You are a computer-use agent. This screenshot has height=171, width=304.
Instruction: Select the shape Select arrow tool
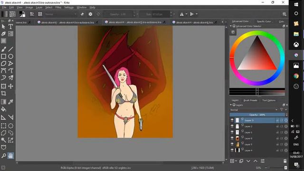[3, 27]
